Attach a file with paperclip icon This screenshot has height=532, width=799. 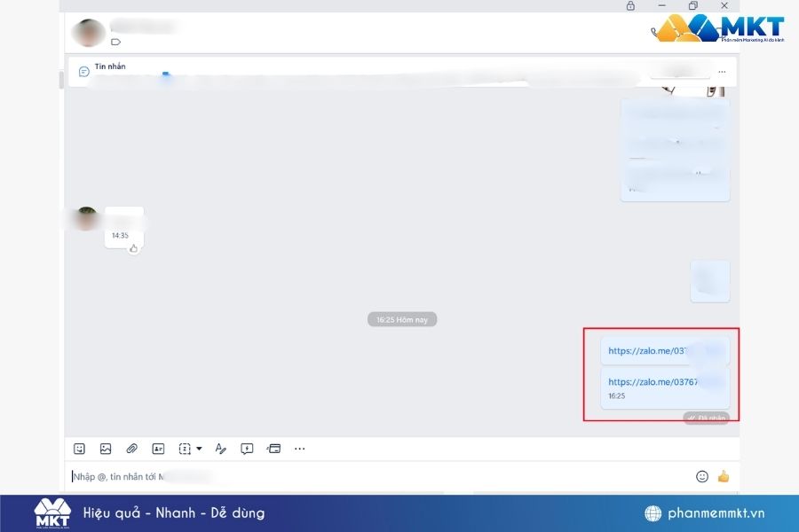[x=131, y=449]
